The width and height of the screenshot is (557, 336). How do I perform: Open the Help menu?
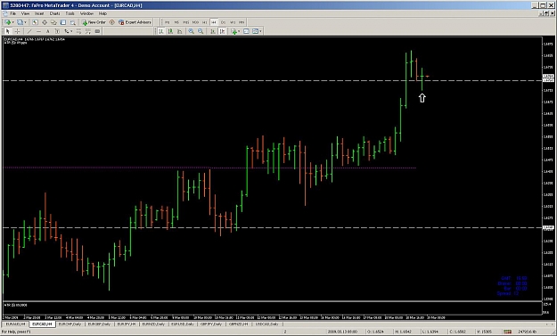point(102,13)
